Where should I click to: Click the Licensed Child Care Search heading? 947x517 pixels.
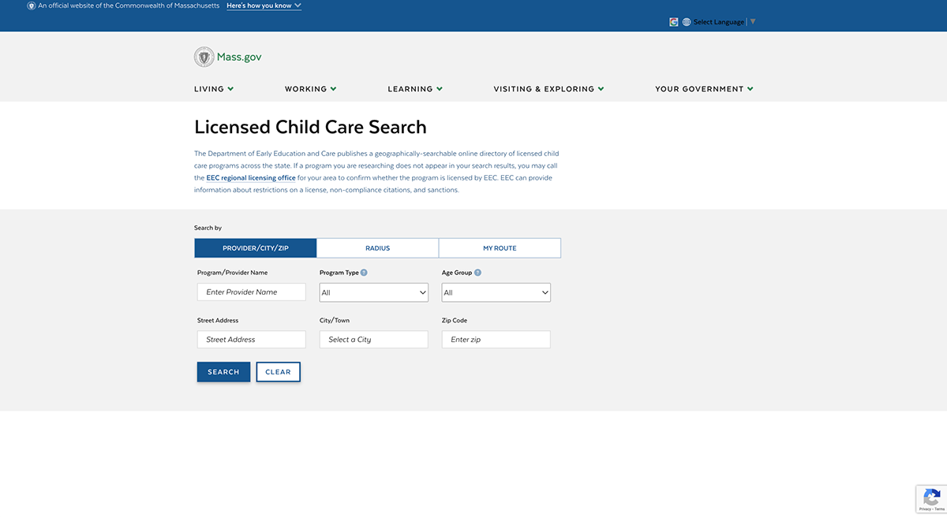pyautogui.click(x=310, y=127)
